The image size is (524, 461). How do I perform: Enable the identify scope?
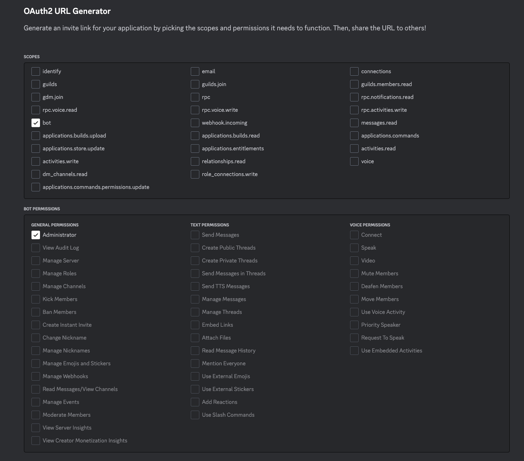coord(36,71)
